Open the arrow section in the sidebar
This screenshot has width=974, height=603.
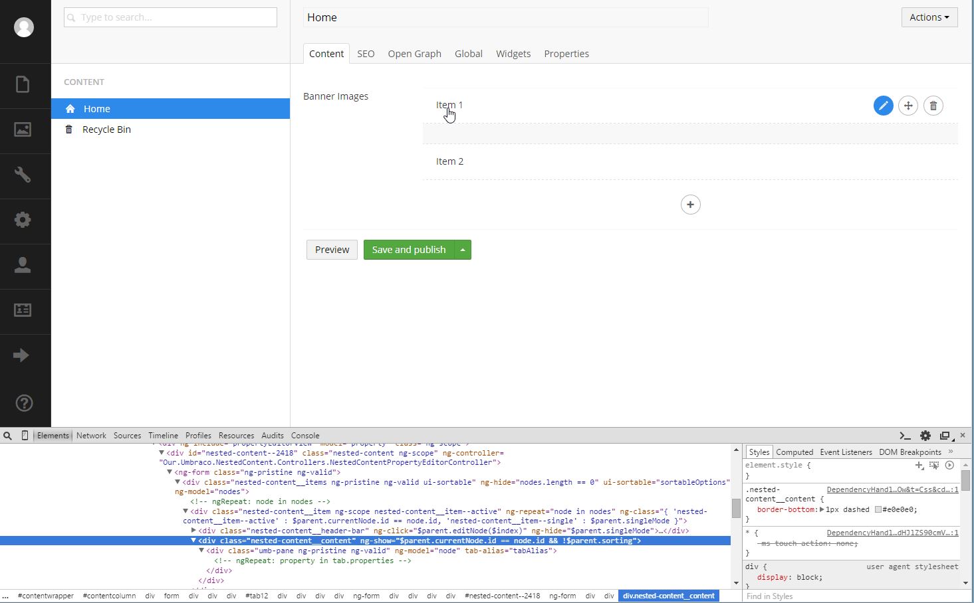coord(21,355)
